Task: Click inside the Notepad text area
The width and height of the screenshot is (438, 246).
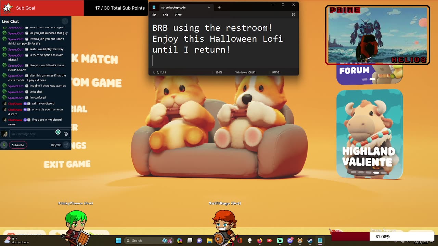Action: click(x=223, y=44)
